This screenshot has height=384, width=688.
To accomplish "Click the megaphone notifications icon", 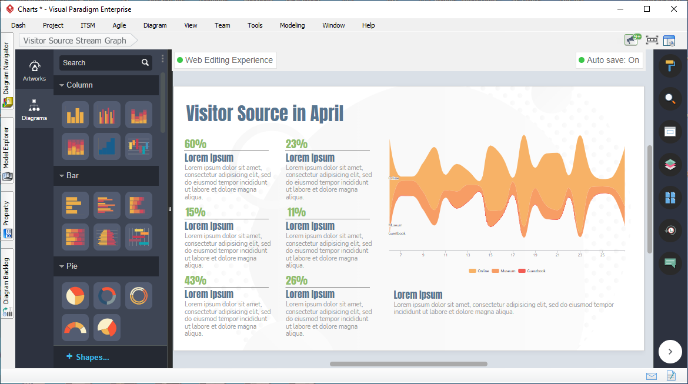I will pyautogui.click(x=632, y=40).
